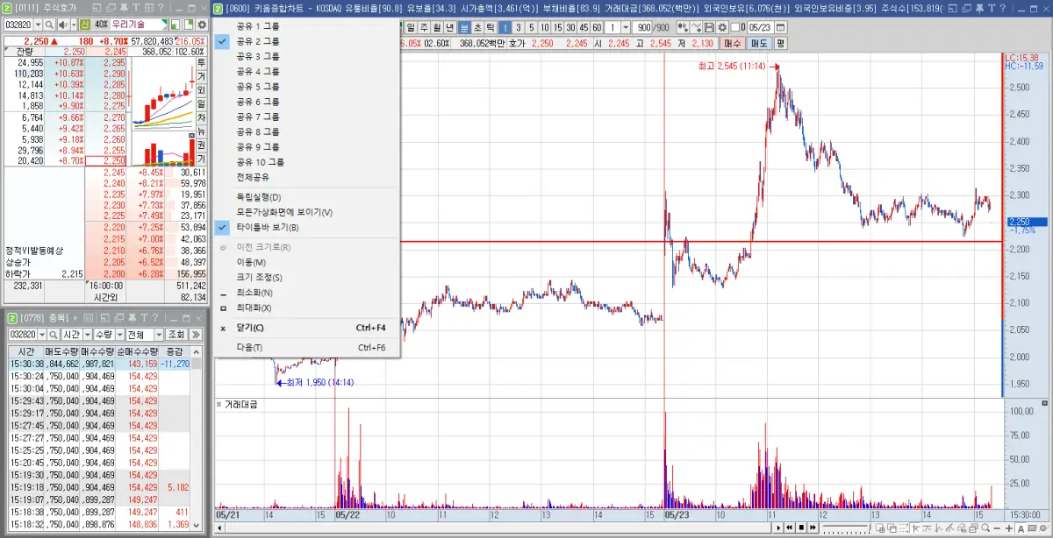Open 시간 dropdown in 0778 window
Screen dimensions: 1053x538
[88, 335]
